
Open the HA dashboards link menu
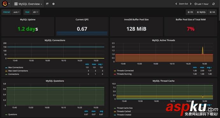tap(212, 12)
